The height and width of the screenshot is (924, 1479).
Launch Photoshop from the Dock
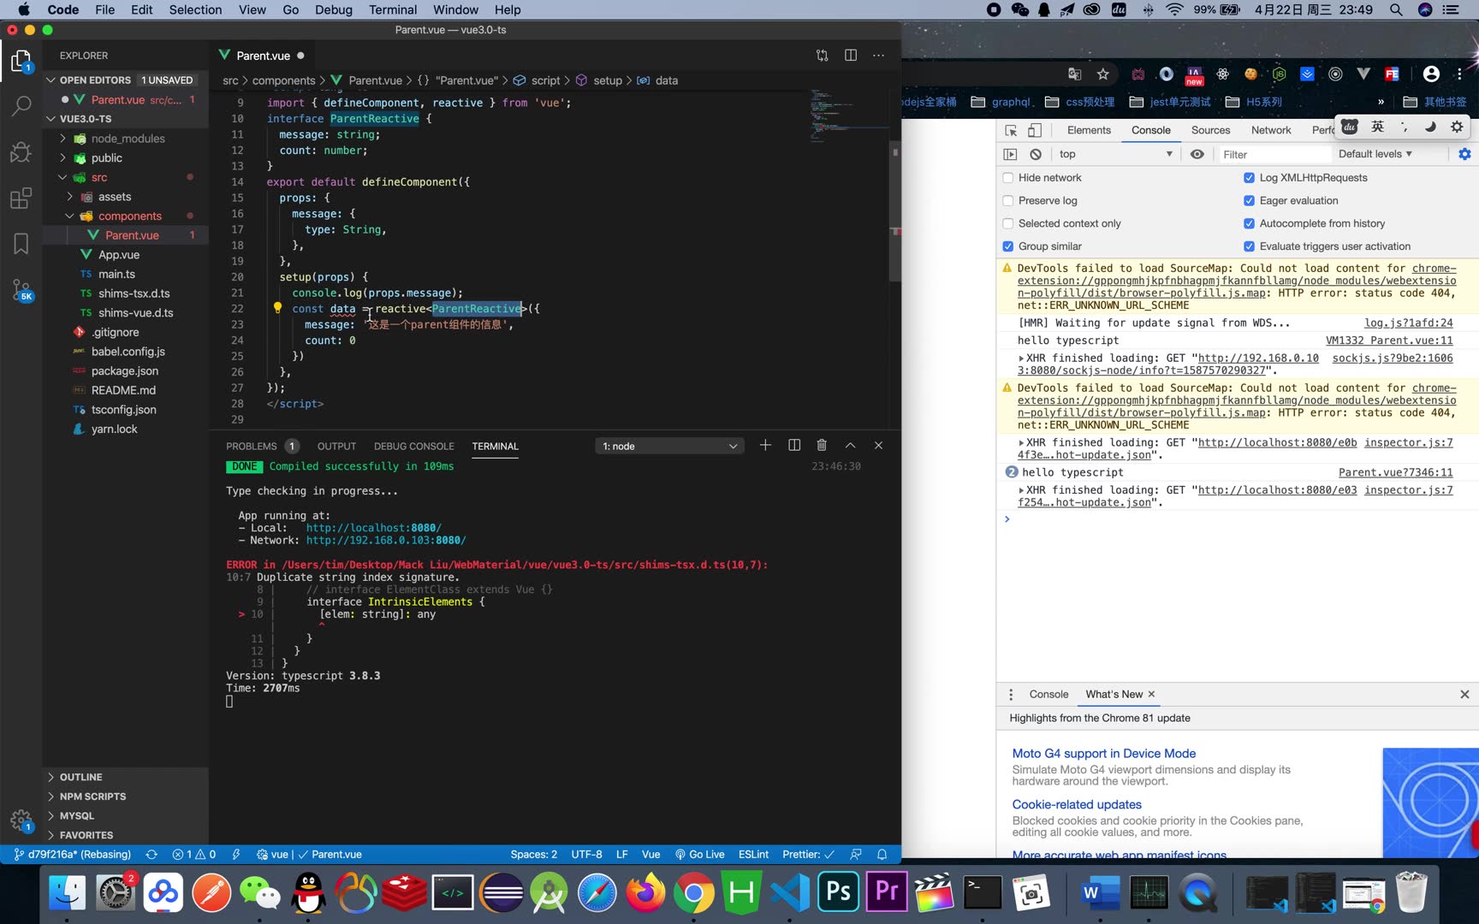click(837, 891)
